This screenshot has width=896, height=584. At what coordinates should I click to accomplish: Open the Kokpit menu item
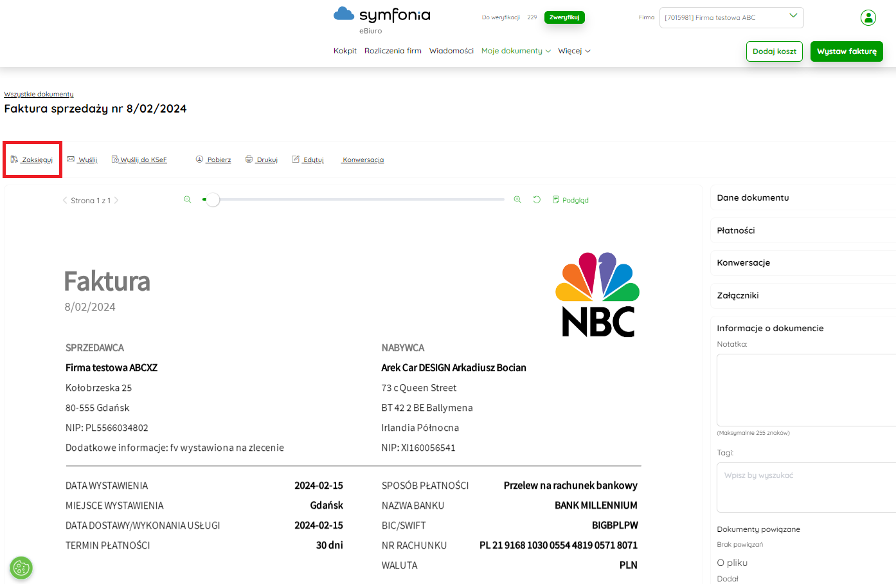345,51
